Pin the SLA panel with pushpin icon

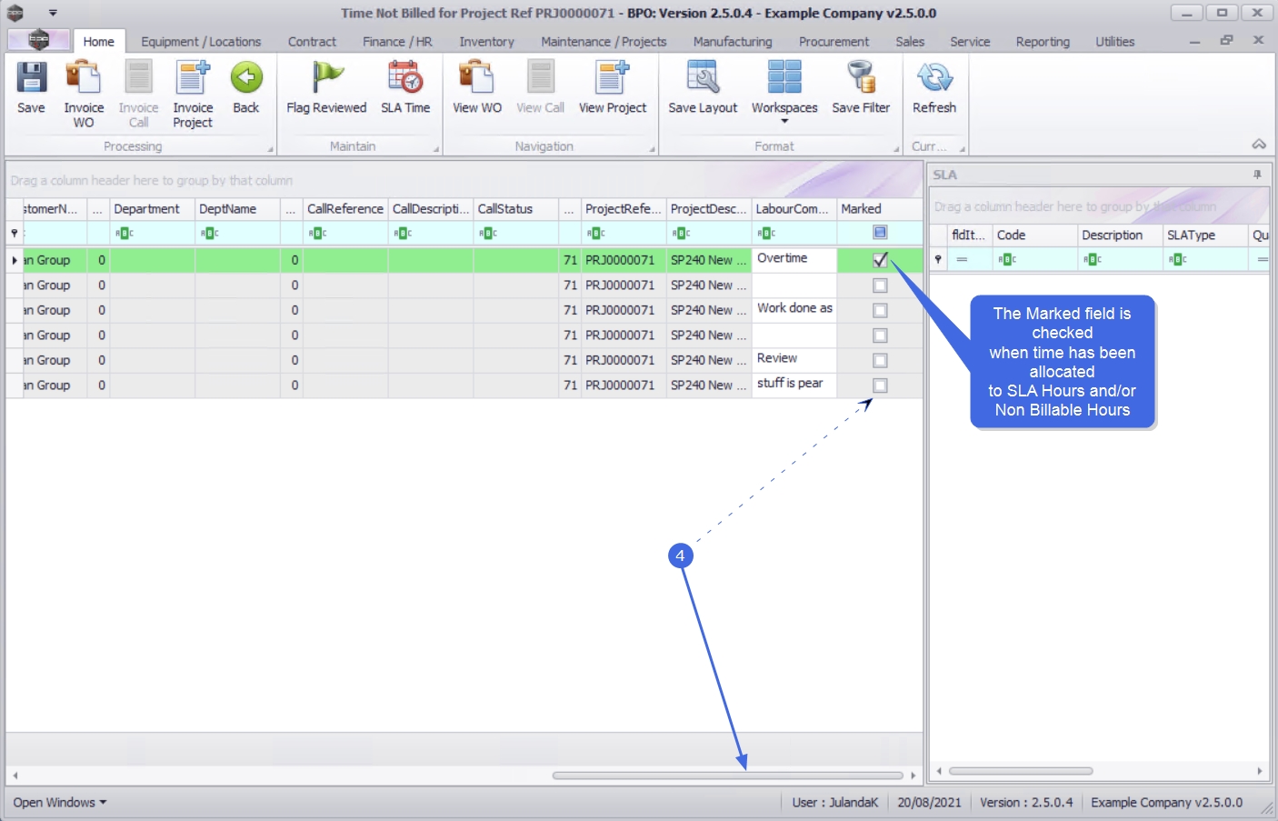point(1257,175)
